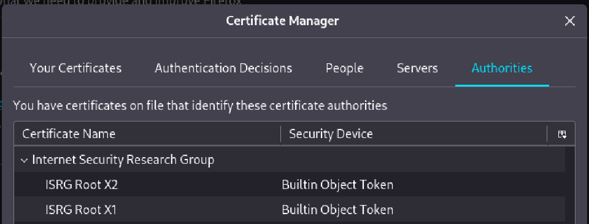Click Builtin Object Token for ISRG Root X2
Viewport: 589px width, 224px height.
[x=337, y=185]
